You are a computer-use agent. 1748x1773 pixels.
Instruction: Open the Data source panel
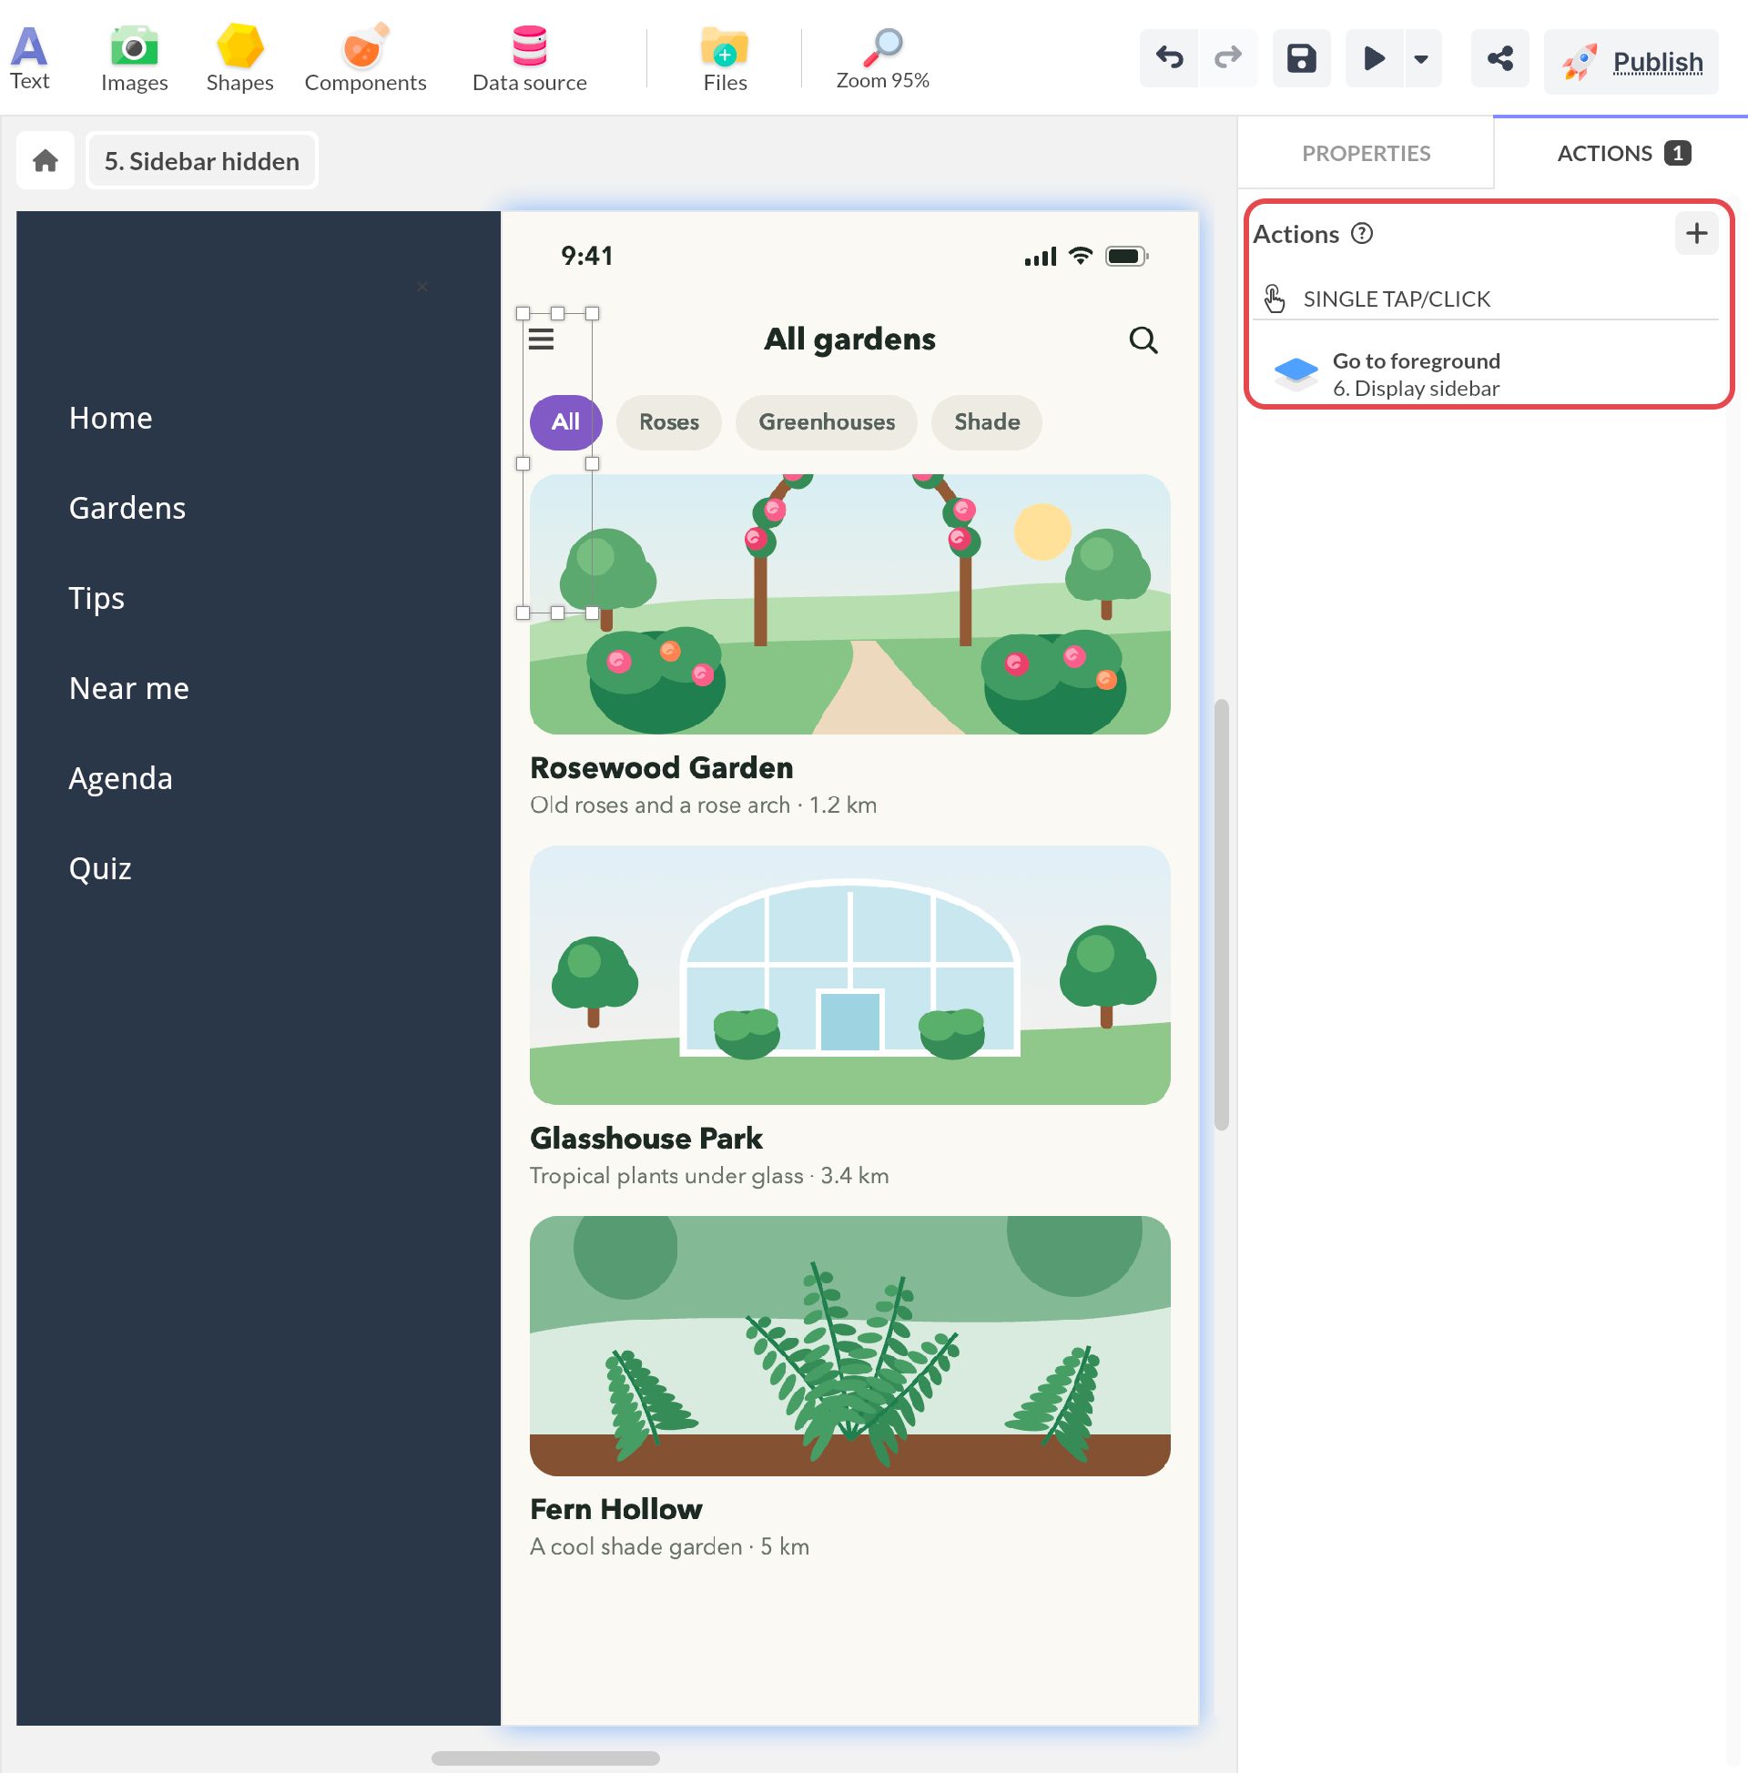click(x=530, y=59)
